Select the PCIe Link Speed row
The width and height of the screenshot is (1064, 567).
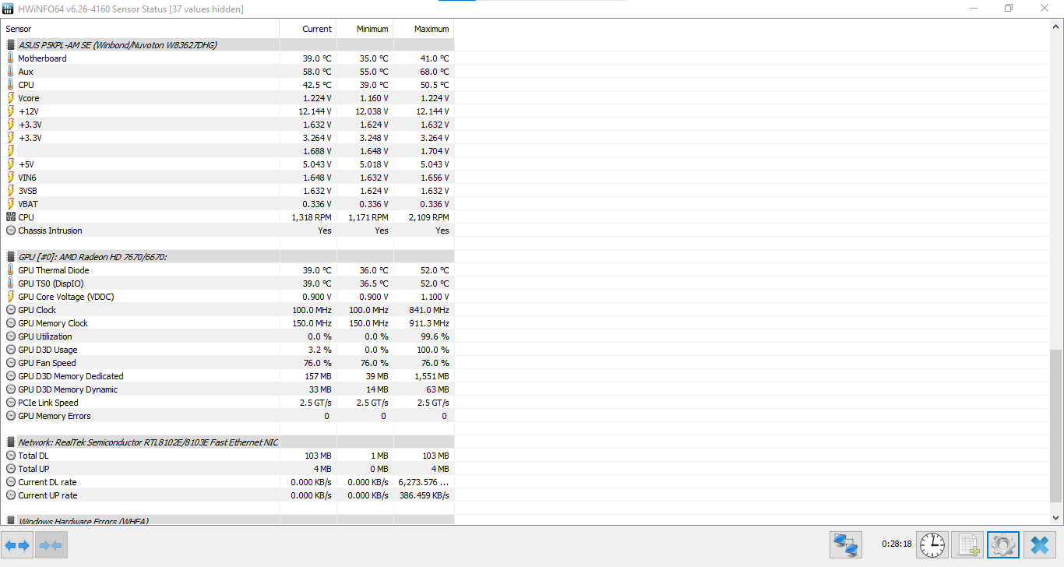click(227, 403)
